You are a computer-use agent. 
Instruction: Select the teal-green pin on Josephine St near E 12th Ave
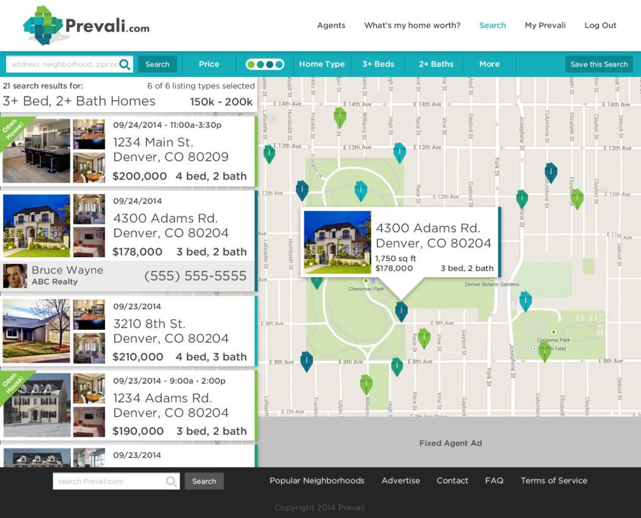pyautogui.click(x=522, y=200)
